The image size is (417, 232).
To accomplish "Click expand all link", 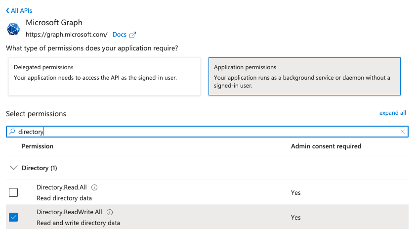I will (x=392, y=113).
